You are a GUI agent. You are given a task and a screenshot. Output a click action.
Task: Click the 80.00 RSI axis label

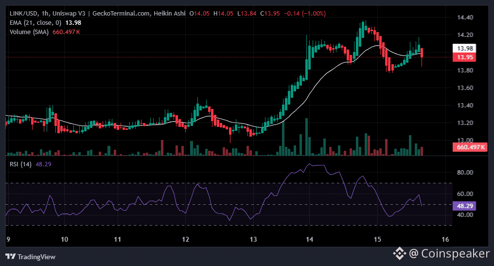[x=464, y=172]
